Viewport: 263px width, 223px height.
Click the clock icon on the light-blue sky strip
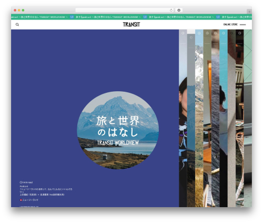[x=199, y=33]
